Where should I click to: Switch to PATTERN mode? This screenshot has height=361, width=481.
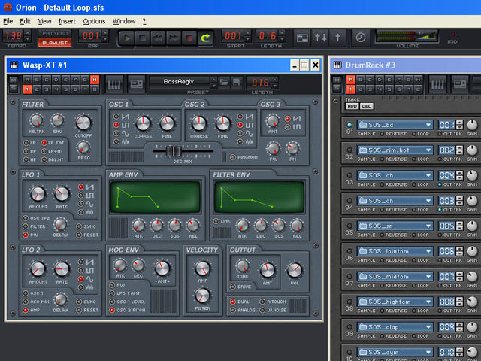click(55, 33)
